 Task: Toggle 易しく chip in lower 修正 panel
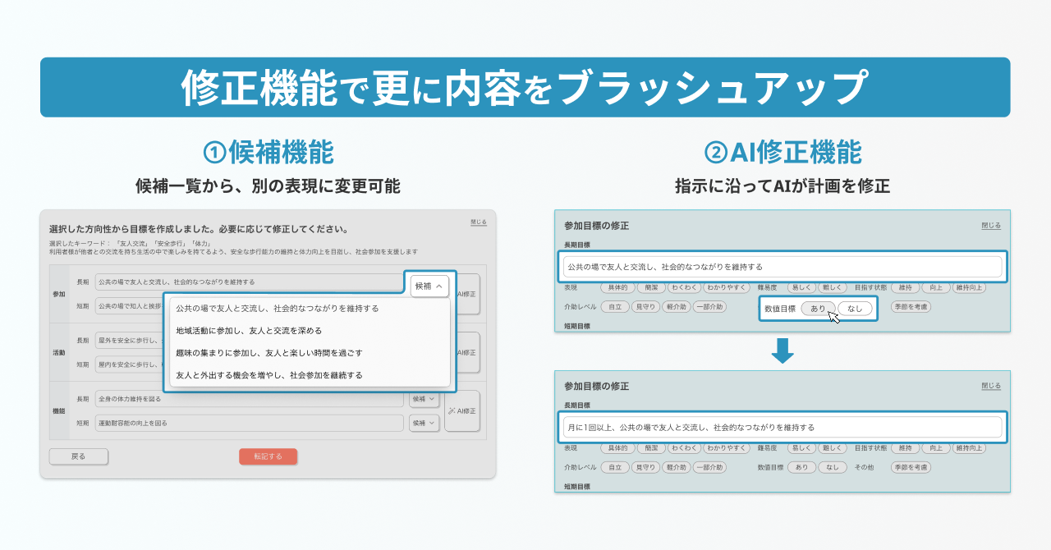[x=801, y=448]
